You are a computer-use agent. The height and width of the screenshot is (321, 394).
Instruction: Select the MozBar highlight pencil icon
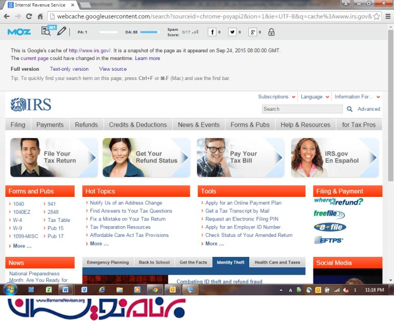(62, 31)
